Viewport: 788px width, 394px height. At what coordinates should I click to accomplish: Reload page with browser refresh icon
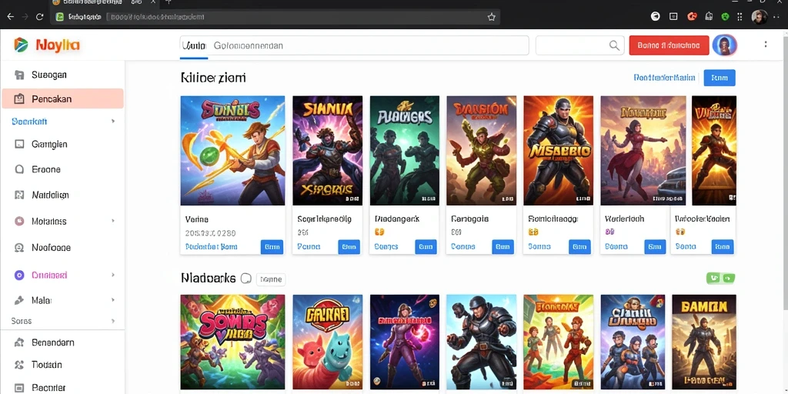pos(40,17)
